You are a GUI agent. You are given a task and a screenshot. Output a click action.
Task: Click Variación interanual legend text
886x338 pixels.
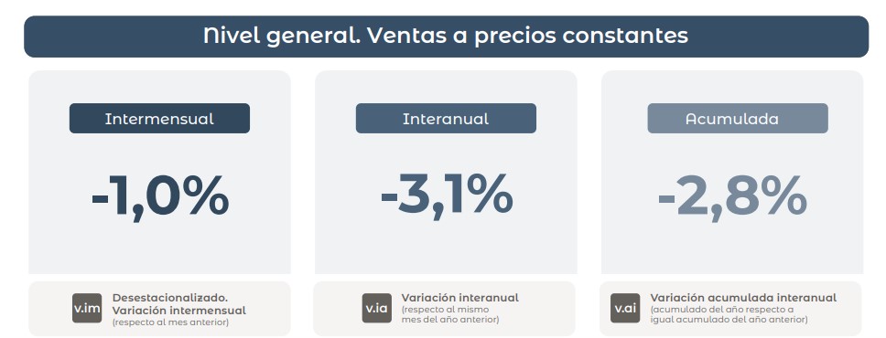(x=460, y=298)
